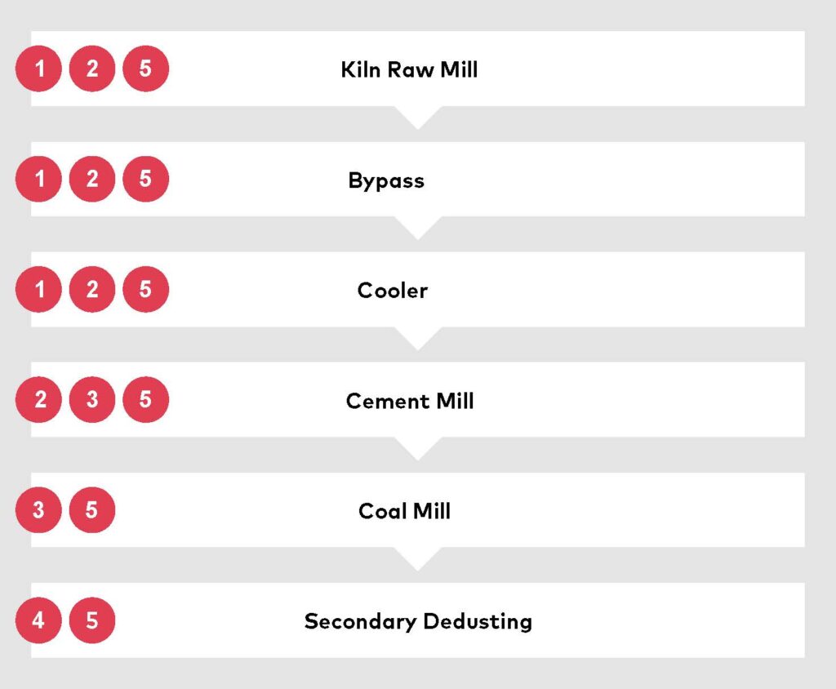The image size is (836, 689).
Task: Click badge 1 in the Kiln Raw Mill row
Action: pyautogui.click(x=39, y=69)
